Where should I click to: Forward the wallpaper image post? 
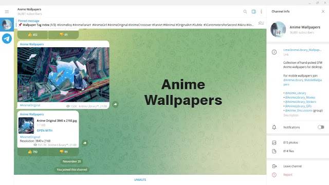coord(115,104)
